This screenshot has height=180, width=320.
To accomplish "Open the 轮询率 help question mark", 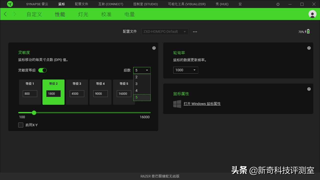I will [x=309, y=48].
